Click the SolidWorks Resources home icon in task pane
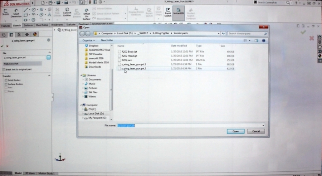The height and width of the screenshot is (176, 322). click(x=319, y=37)
